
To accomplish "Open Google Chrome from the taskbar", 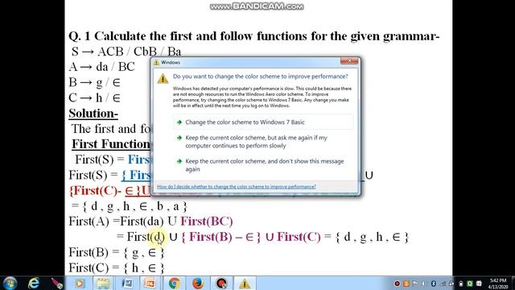I will coord(174,284).
